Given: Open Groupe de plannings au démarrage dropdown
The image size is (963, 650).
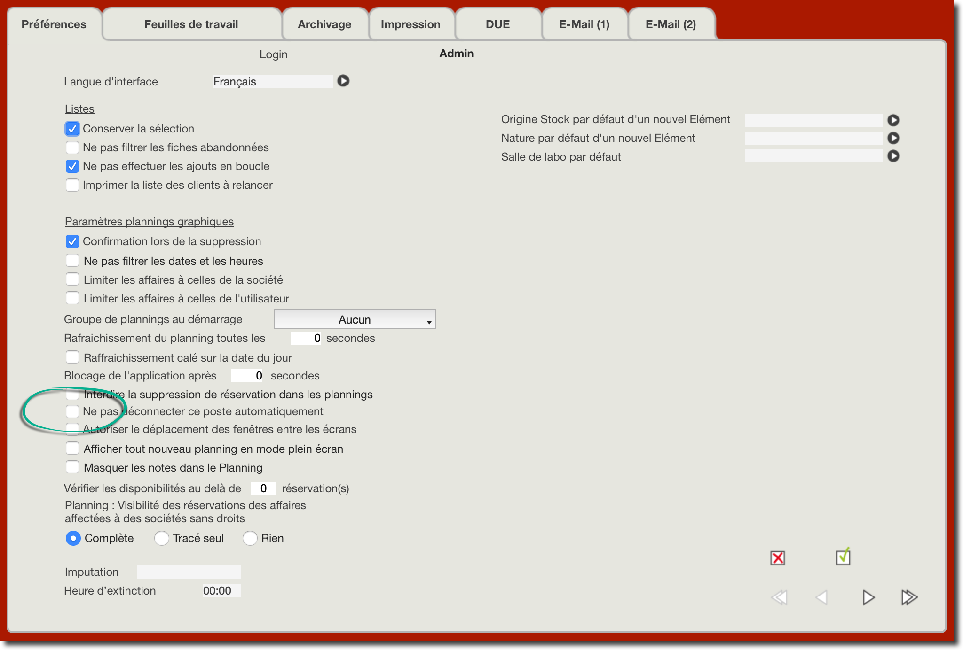Looking at the screenshot, I should pyautogui.click(x=355, y=319).
